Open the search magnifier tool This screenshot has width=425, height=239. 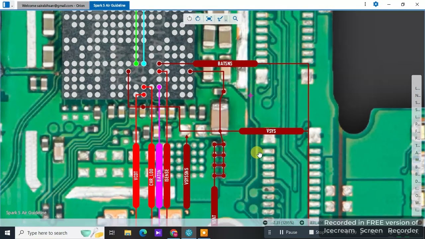coord(235,19)
